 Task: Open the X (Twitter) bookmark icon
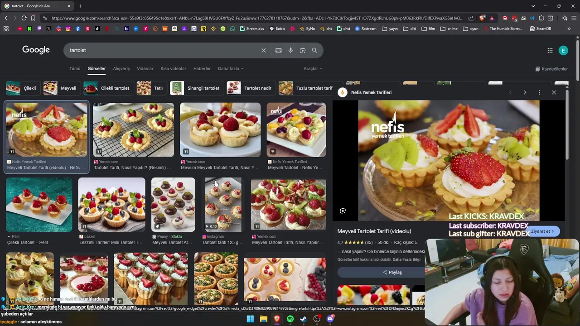click(x=49, y=29)
